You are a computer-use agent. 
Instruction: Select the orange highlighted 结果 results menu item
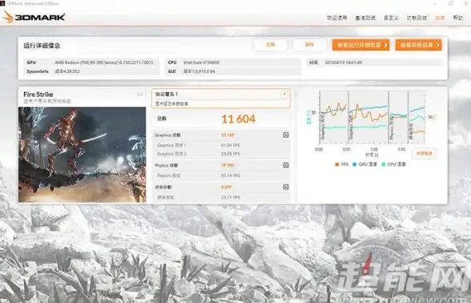(x=440, y=18)
